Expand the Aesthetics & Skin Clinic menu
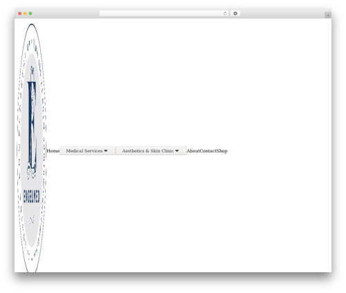The height and width of the screenshot is (293, 346). coord(151,151)
